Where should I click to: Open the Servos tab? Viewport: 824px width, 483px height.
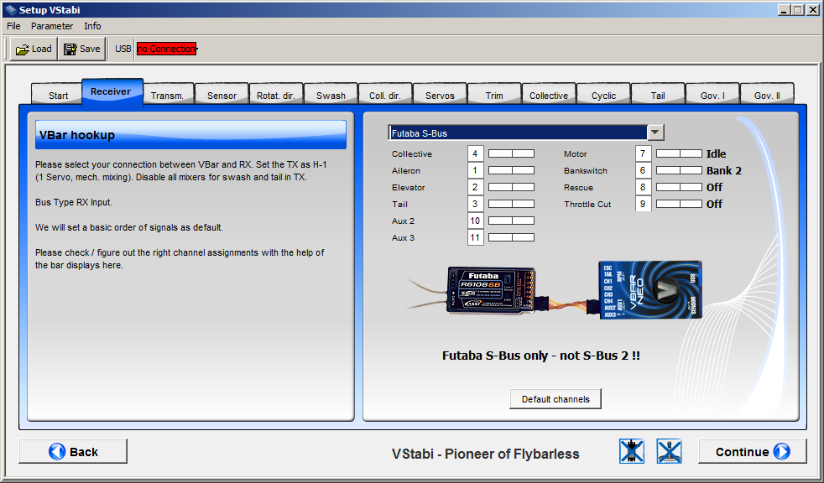[x=440, y=95]
